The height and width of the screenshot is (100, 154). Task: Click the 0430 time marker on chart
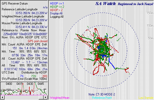[x=30, y=84]
